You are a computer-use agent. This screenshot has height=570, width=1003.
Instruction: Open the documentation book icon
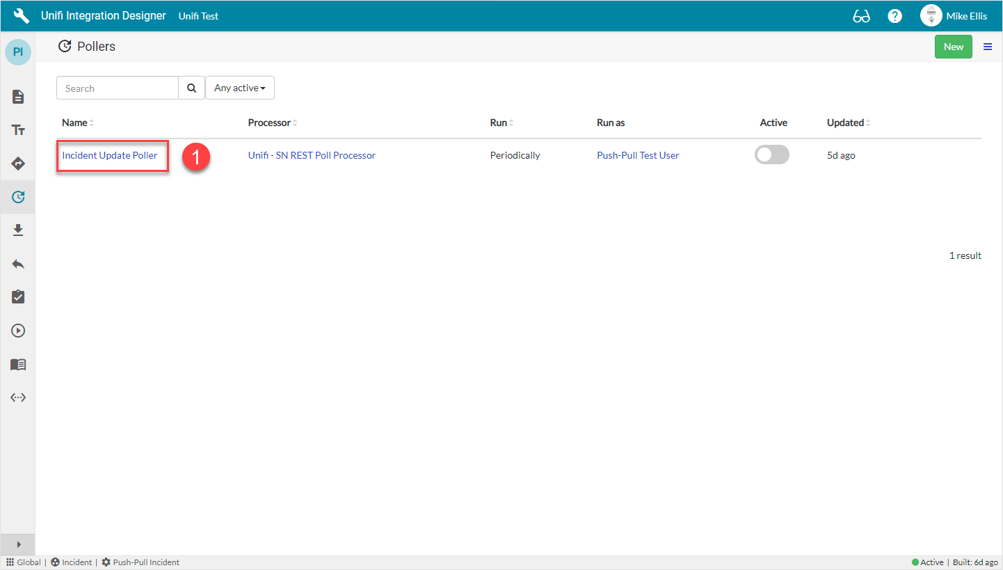pyautogui.click(x=17, y=364)
